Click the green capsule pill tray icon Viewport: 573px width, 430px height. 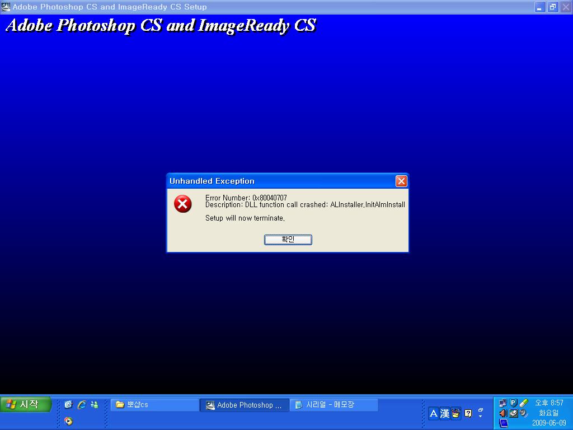click(x=524, y=403)
